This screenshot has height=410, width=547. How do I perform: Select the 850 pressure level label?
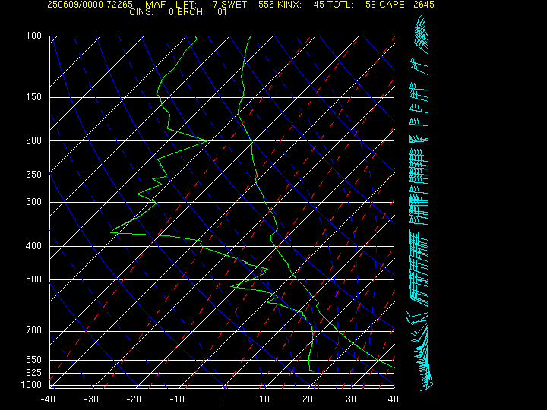point(34,359)
